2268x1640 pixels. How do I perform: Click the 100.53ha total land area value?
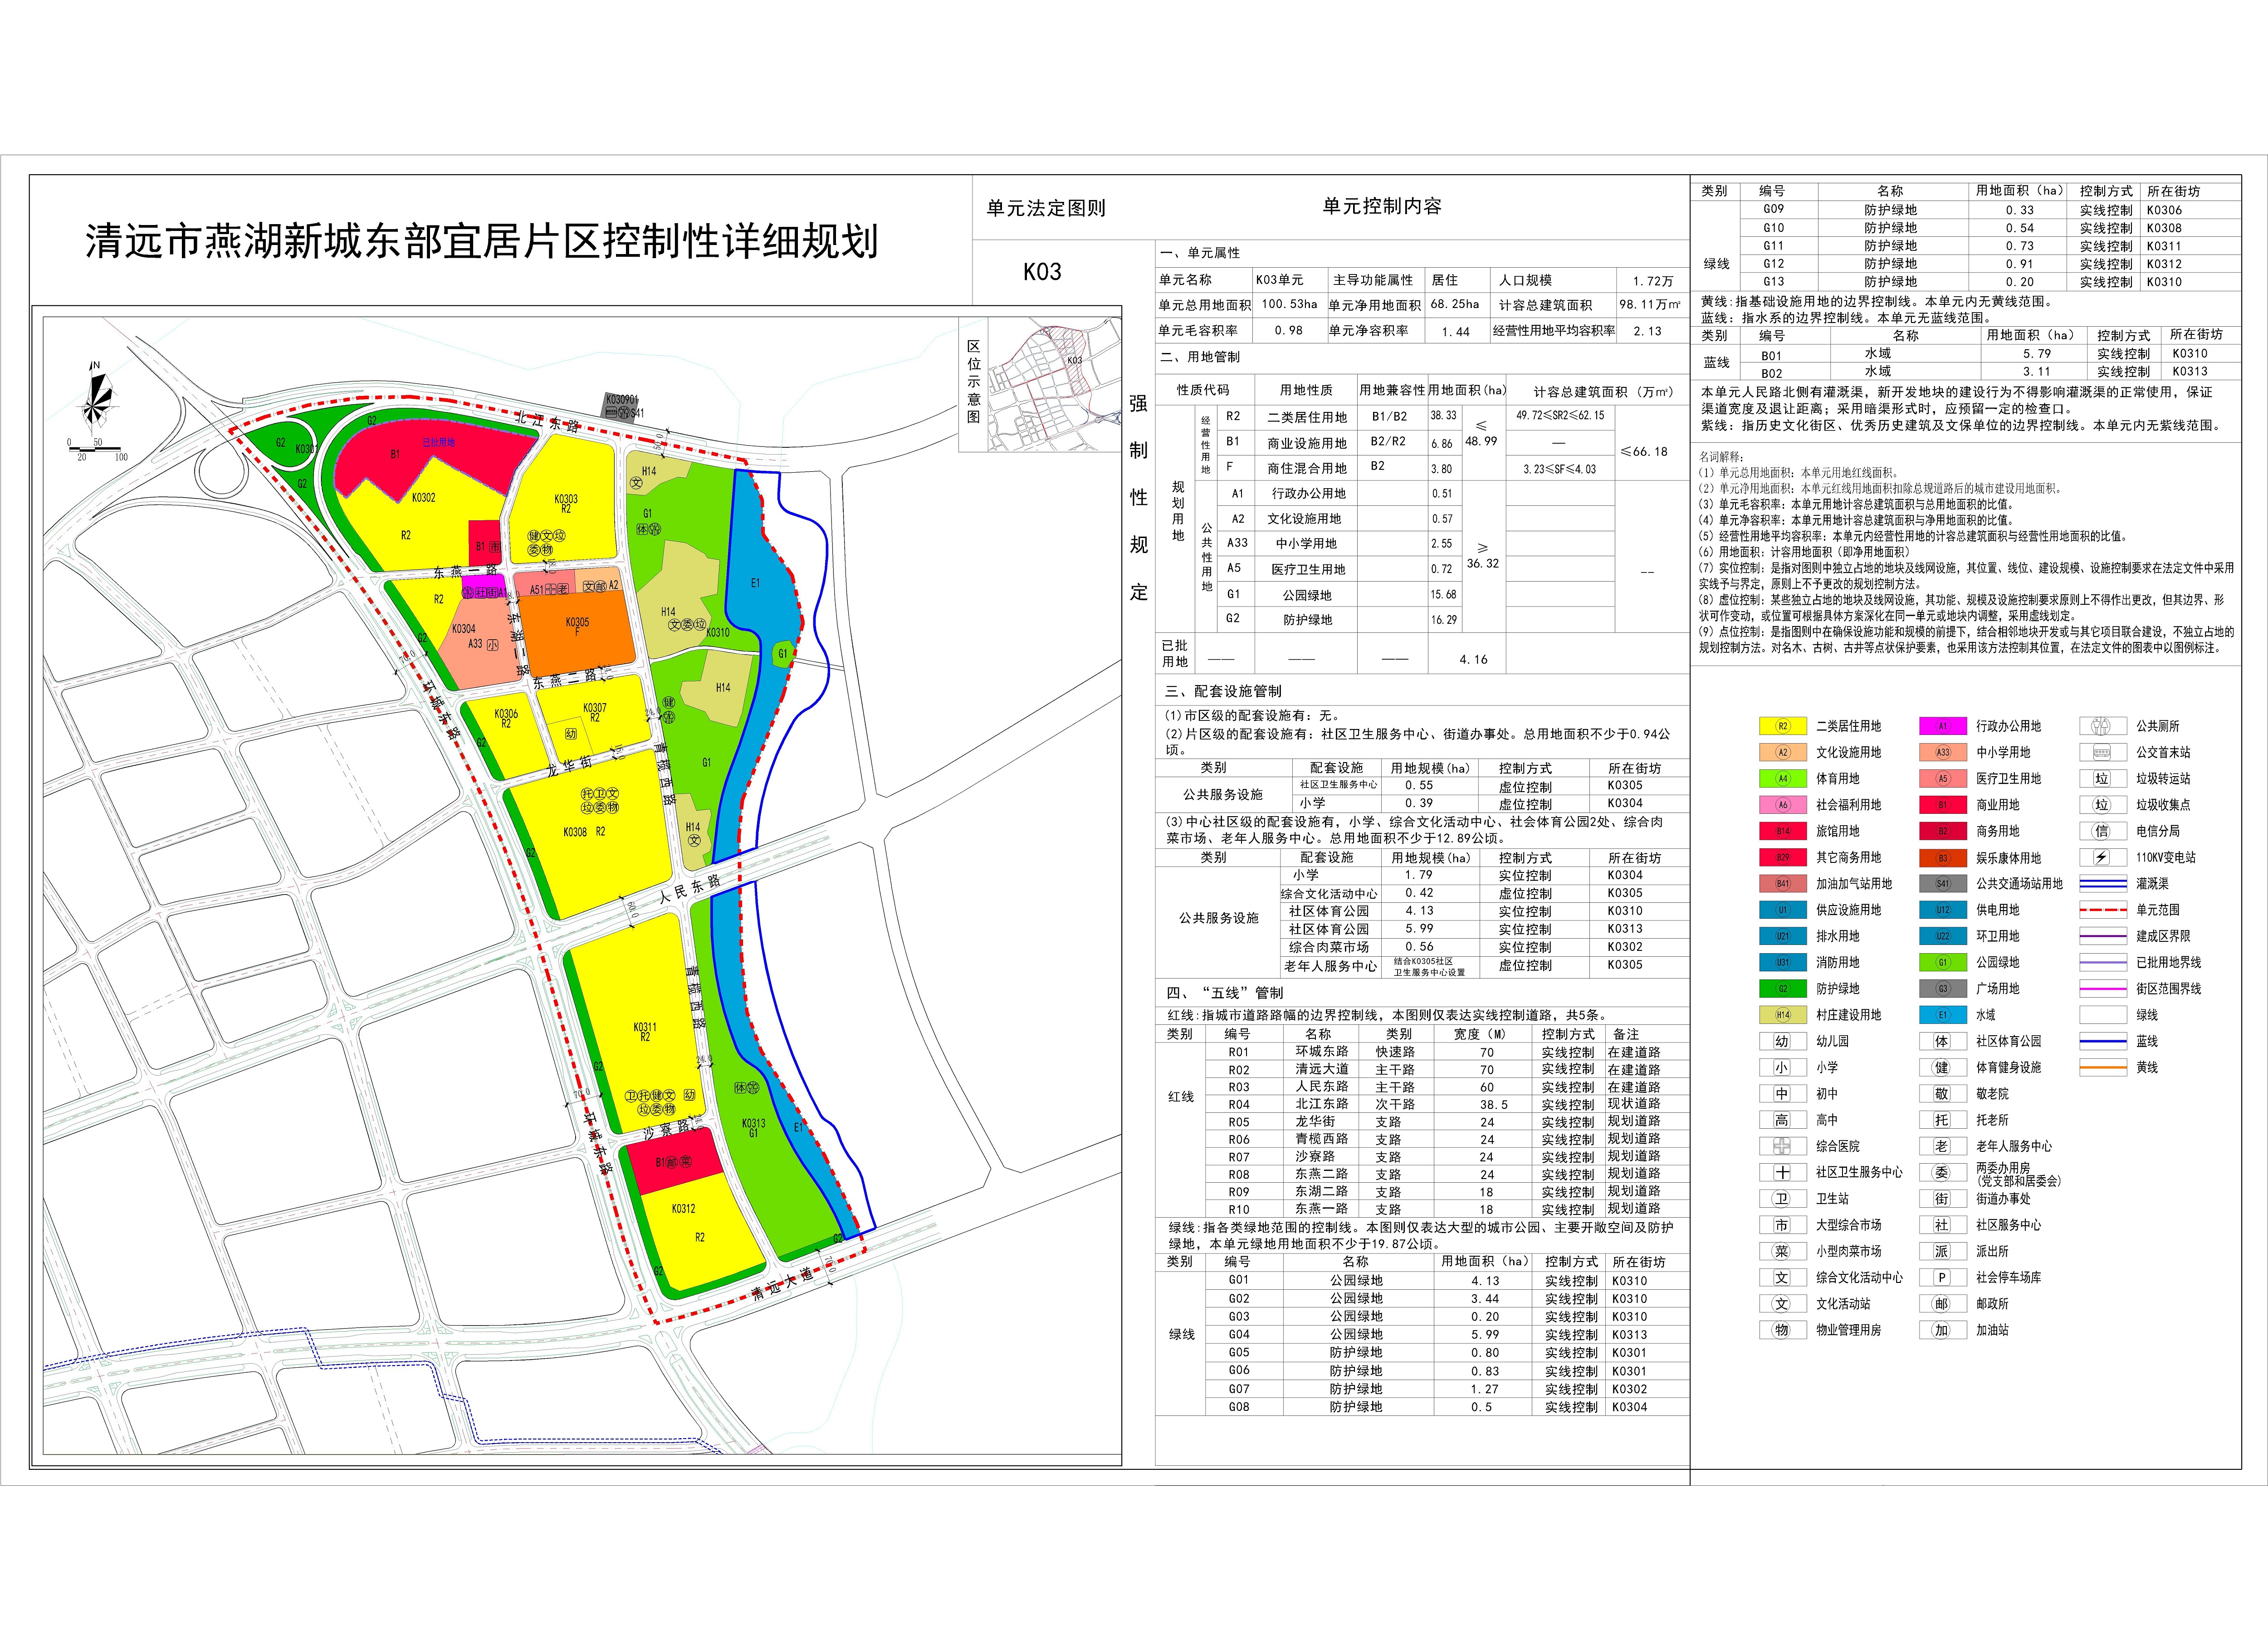click(1289, 305)
